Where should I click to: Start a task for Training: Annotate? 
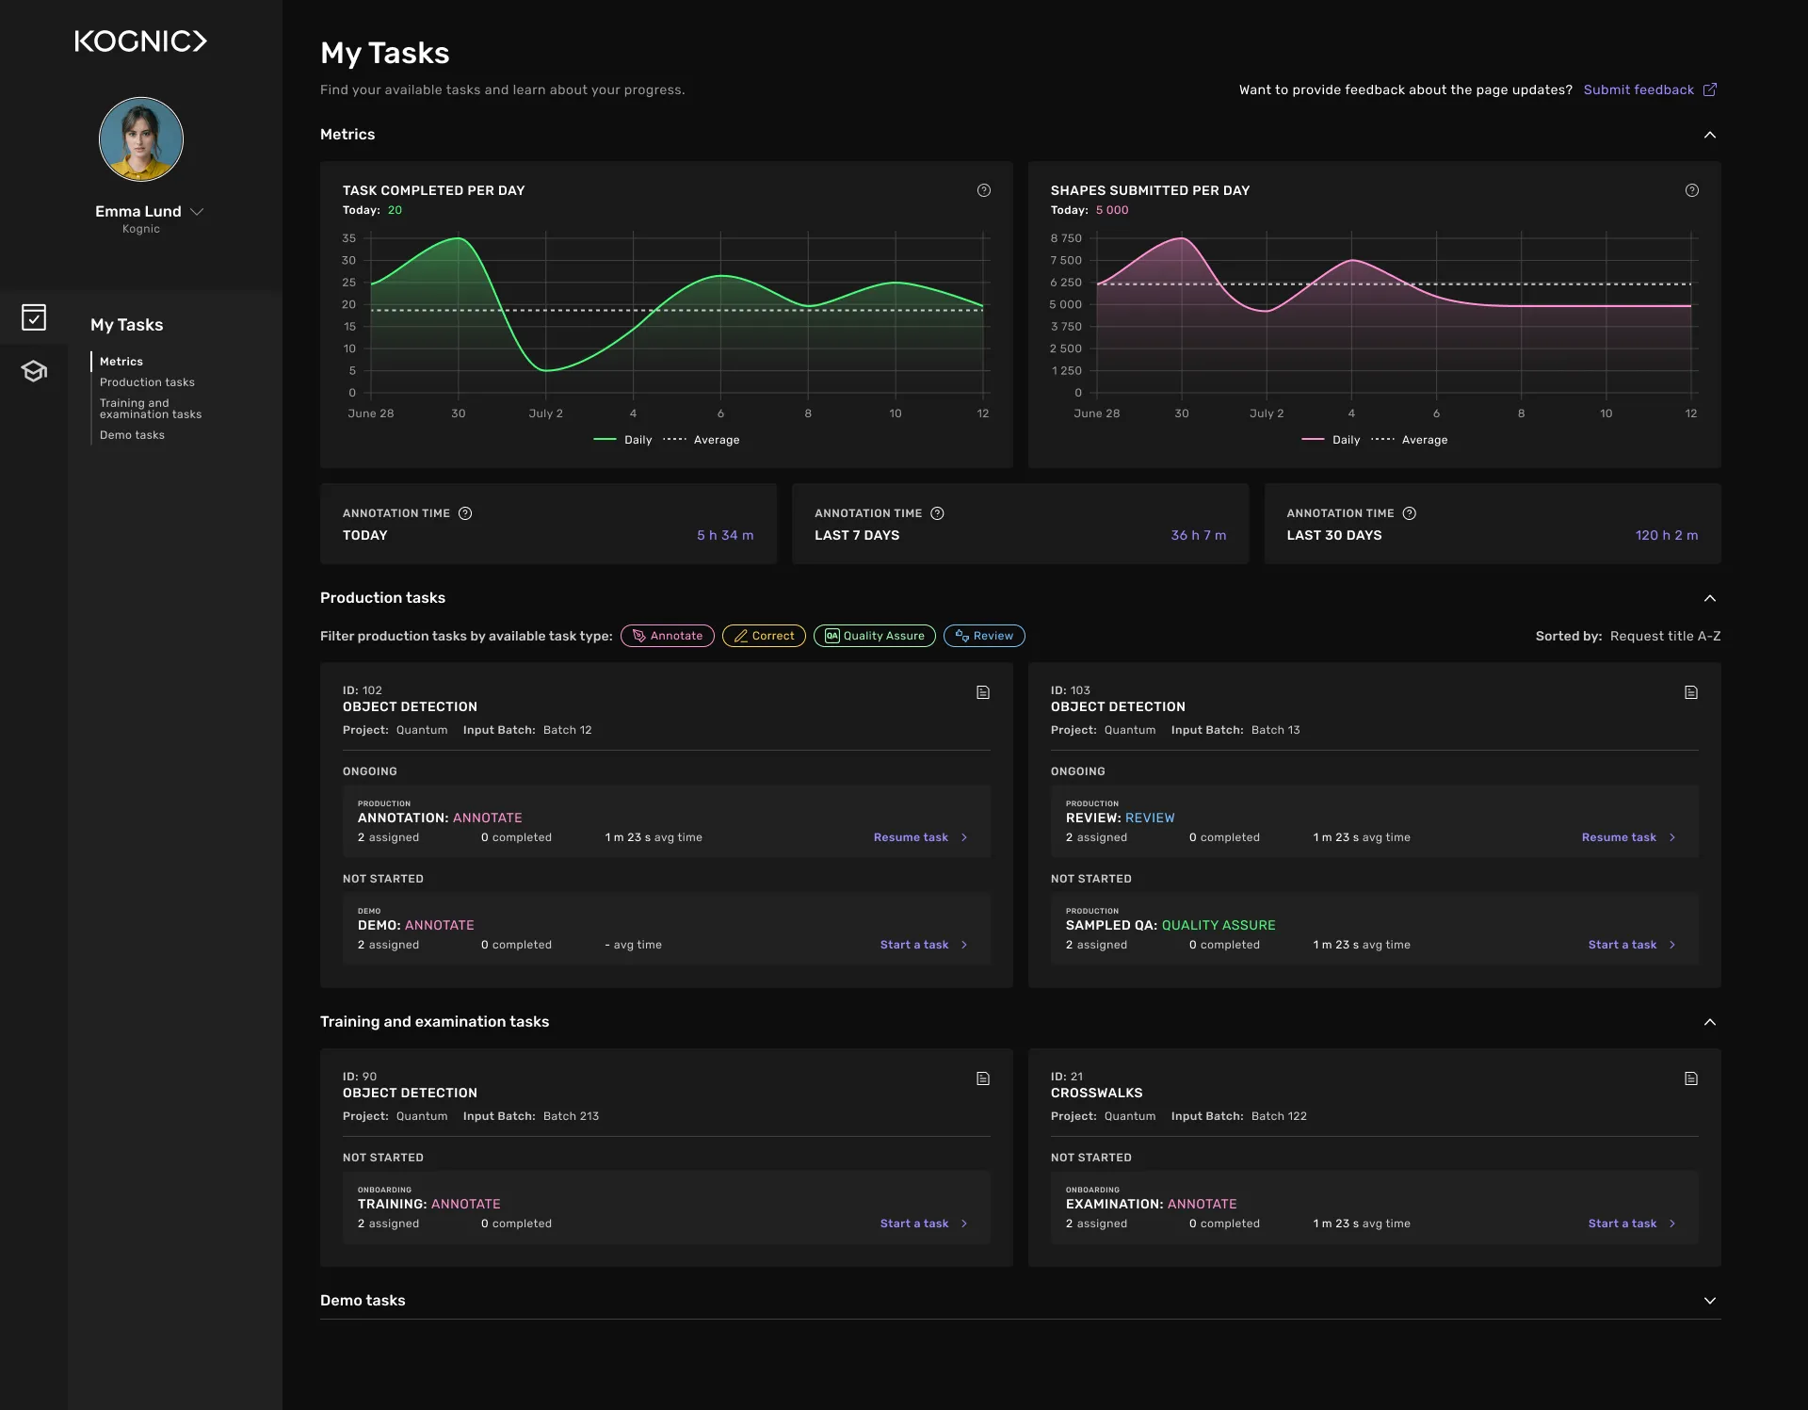coord(924,1224)
